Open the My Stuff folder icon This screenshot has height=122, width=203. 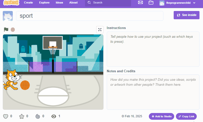pos(151,2)
